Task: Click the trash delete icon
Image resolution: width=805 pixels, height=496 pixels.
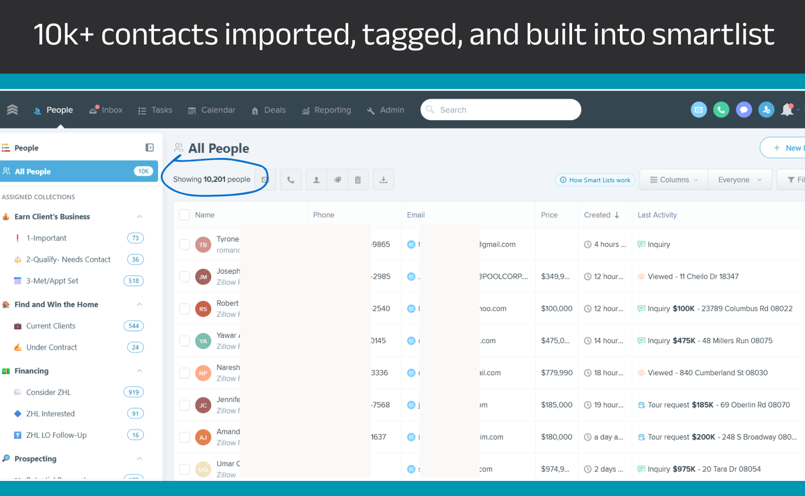Action: pyautogui.click(x=358, y=180)
